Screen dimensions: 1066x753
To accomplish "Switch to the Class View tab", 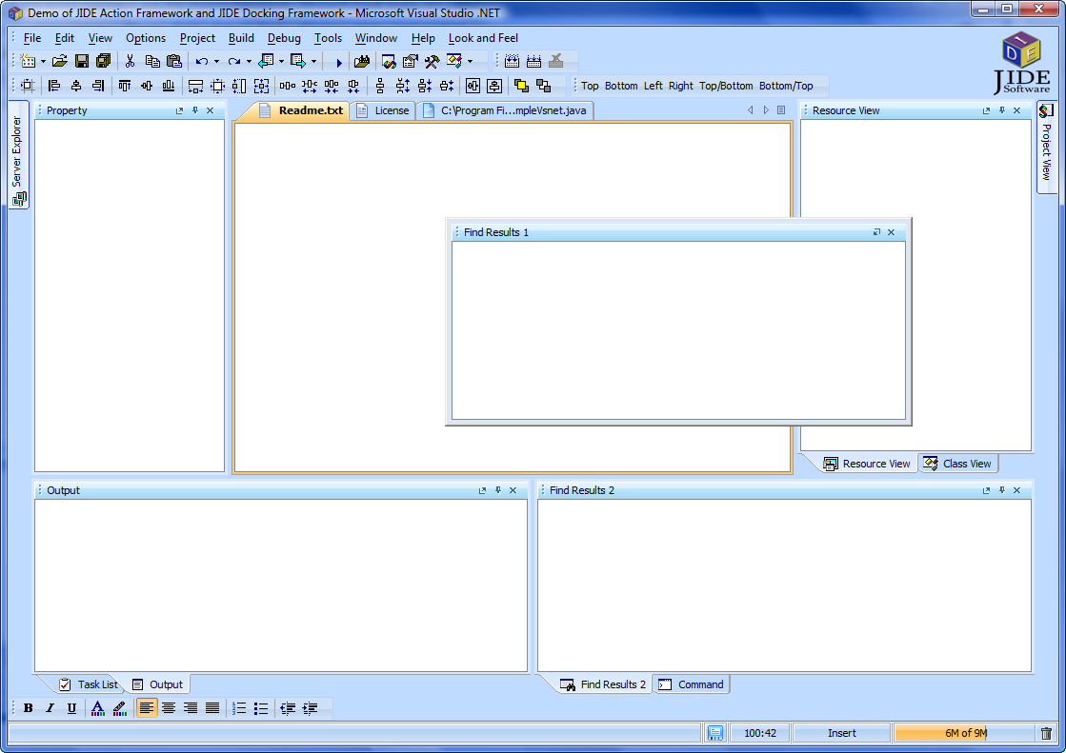I will coord(958,464).
